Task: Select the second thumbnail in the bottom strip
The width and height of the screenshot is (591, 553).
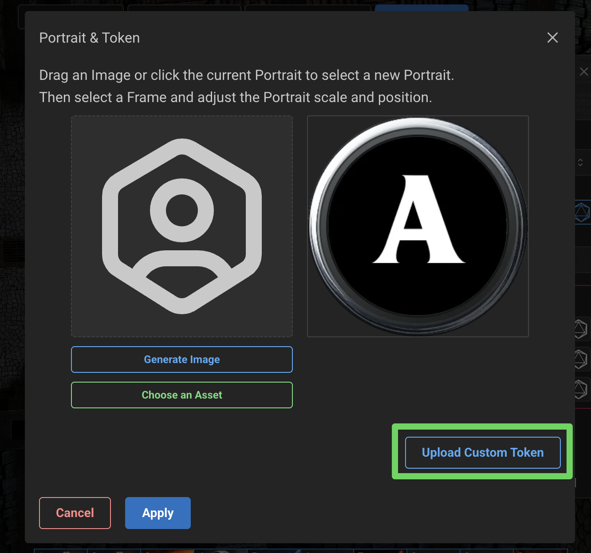Action: (114, 552)
